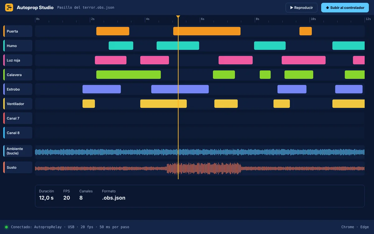The width and height of the screenshot is (374, 234).
Task: Select the second Calavera clip
Action: (x=224, y=75)
